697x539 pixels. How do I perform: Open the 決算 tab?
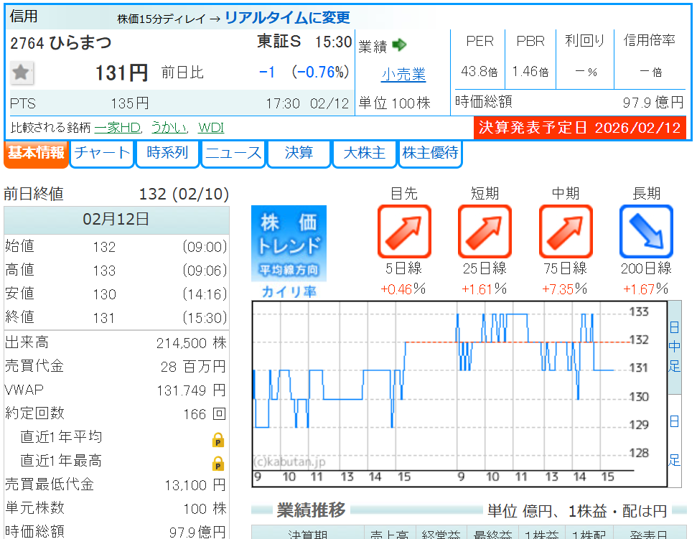tap(299, 154)
